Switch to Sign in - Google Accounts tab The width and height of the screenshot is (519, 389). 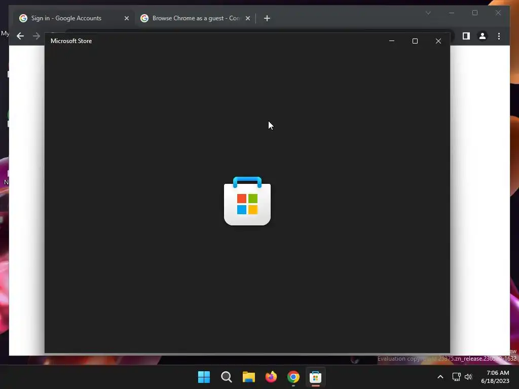(x=73, y=18)
